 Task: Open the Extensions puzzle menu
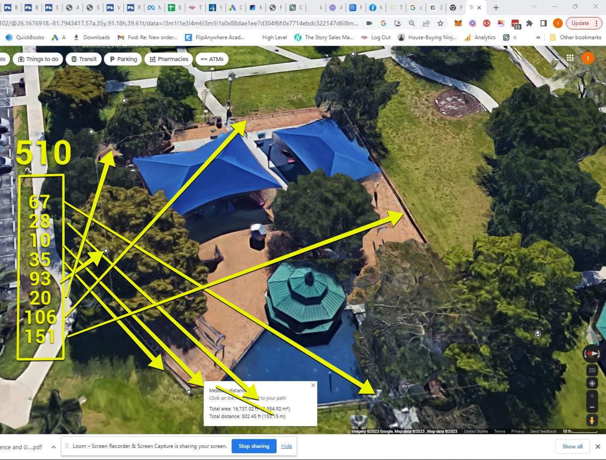[x=529, y=23]
